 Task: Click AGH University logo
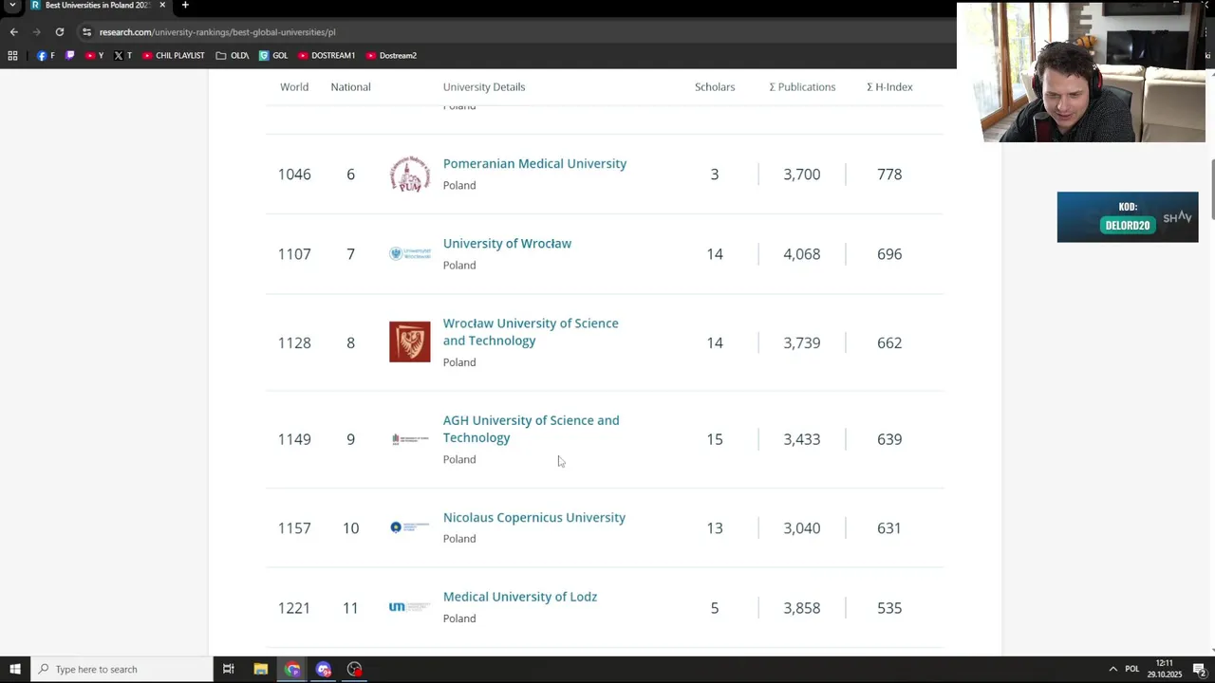410,439
